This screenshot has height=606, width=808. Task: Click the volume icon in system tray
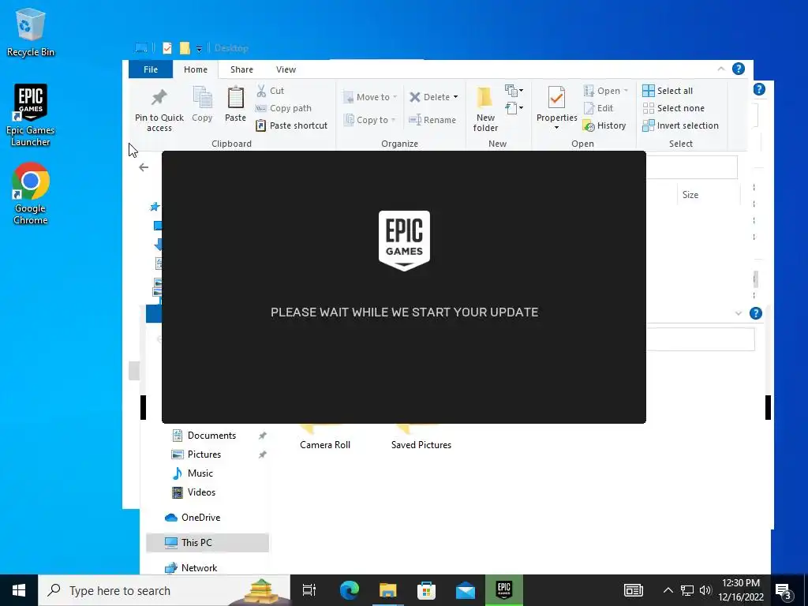705,590
